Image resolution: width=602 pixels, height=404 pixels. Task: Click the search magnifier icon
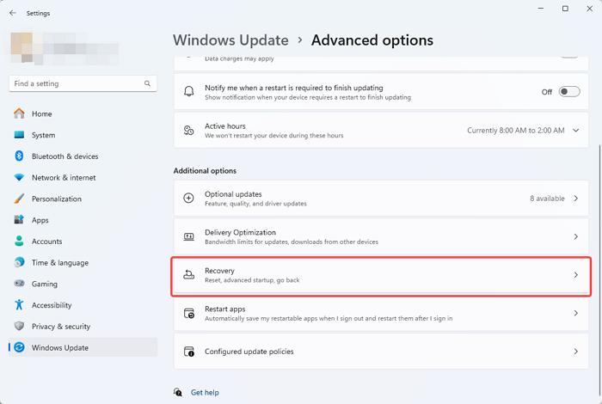pyautogui.click(x=148, y=84)
